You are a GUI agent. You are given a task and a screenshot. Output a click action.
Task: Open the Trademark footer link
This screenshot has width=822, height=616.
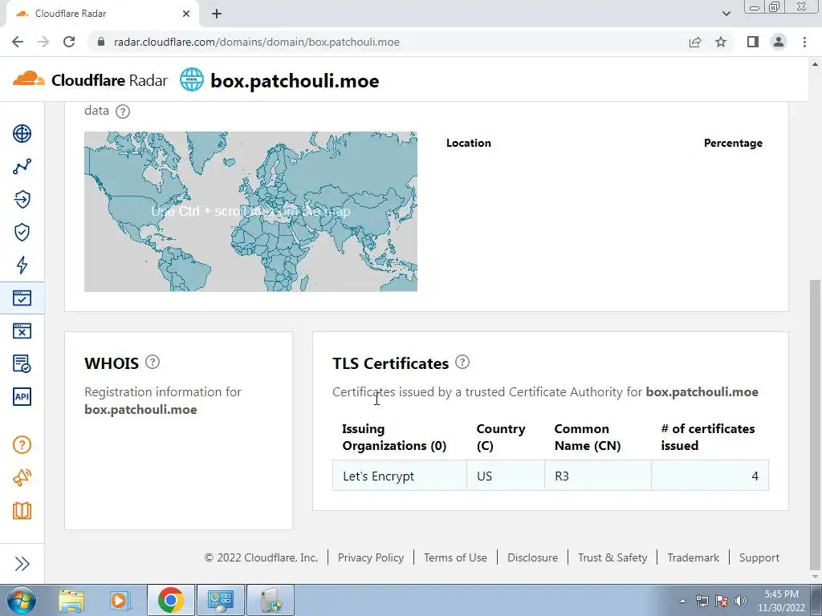coord(693,557)
